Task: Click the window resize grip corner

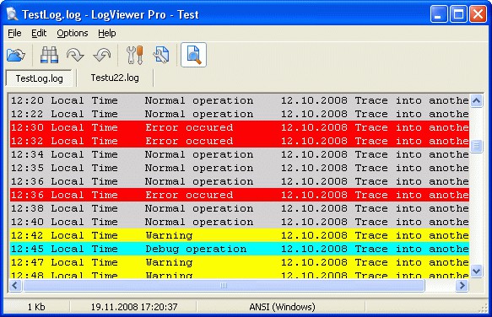Action: point(484,309)
